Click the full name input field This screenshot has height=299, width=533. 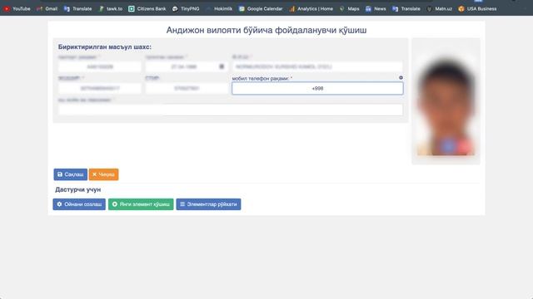(317, 66)
